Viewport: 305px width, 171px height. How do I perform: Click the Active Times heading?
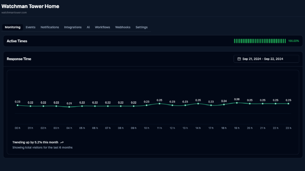pyautogui.click(x=17, y=41)
